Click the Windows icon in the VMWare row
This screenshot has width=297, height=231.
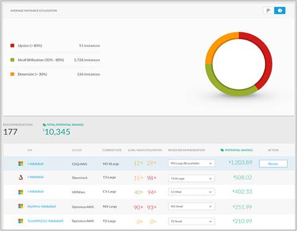[20, 192]
